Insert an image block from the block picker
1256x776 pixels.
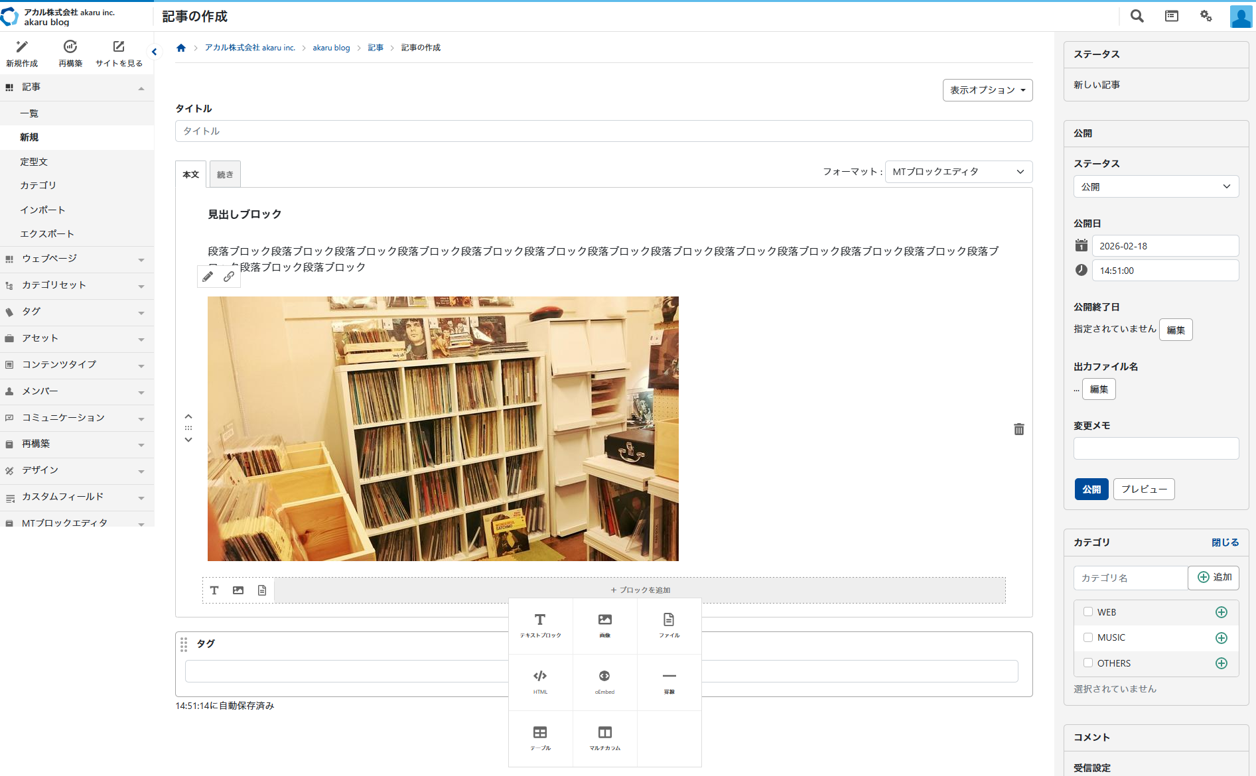click(604, 624)
